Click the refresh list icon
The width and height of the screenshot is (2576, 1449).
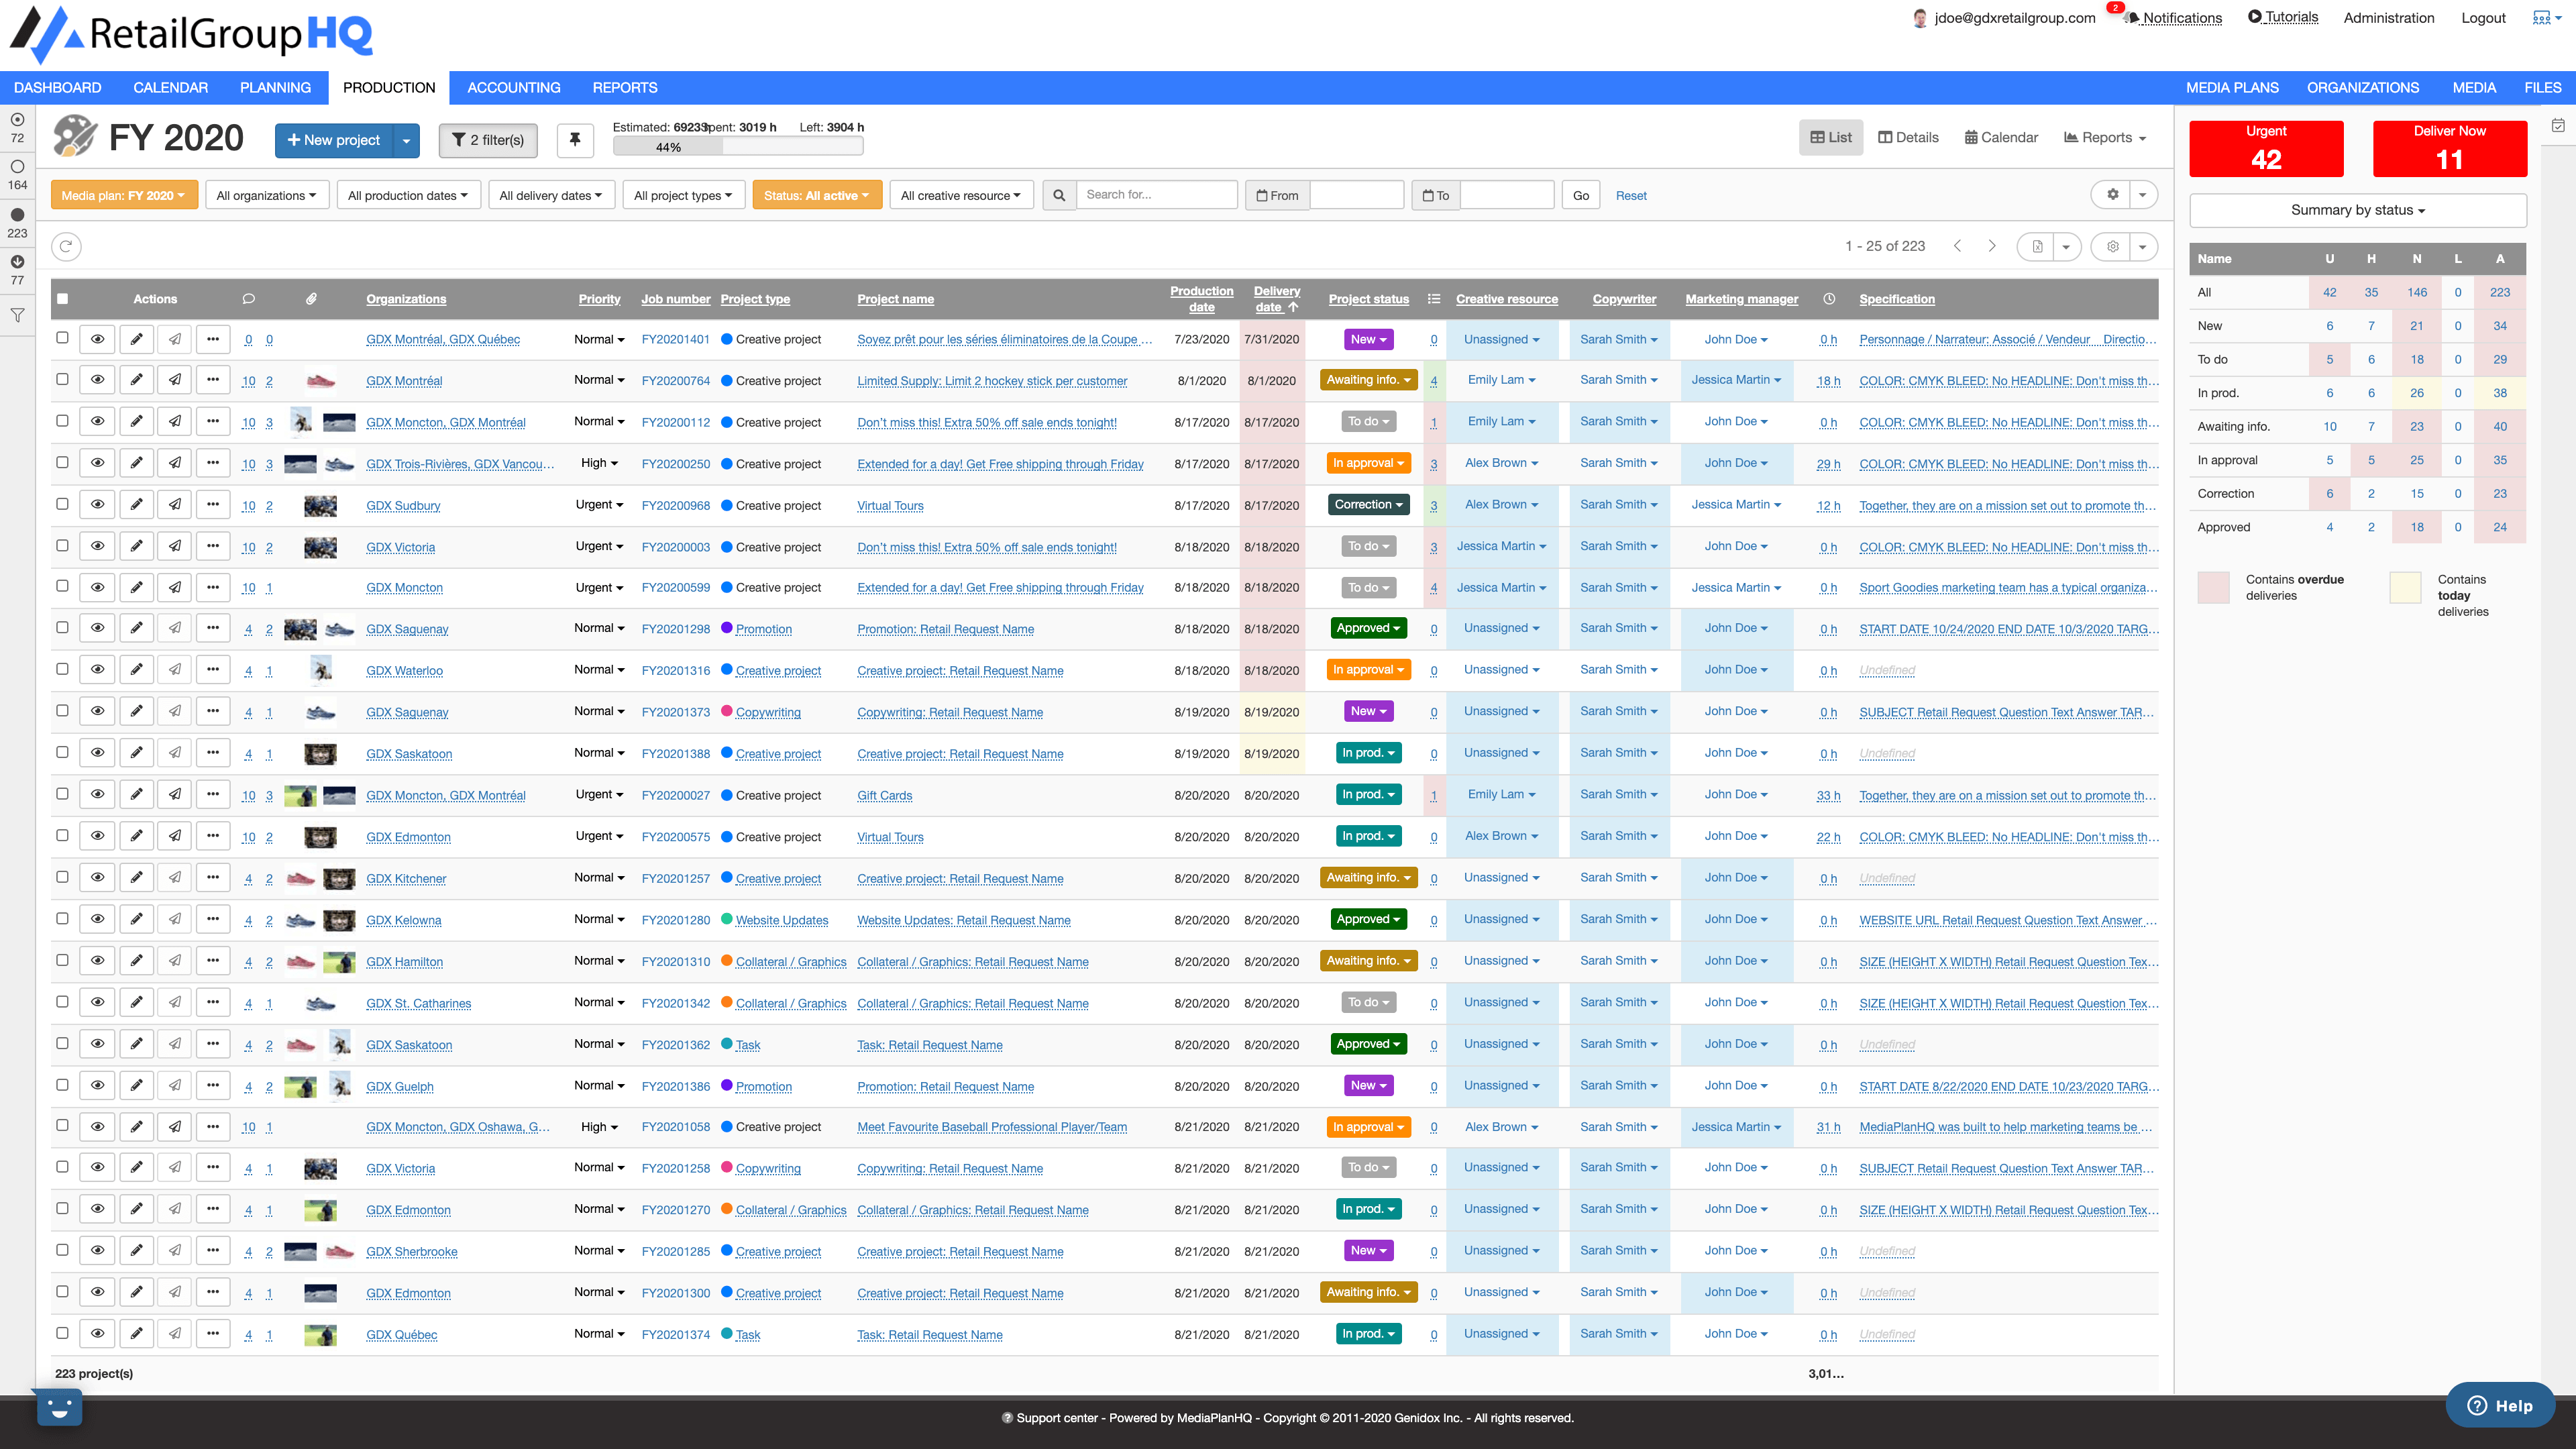tap(66, 246)
